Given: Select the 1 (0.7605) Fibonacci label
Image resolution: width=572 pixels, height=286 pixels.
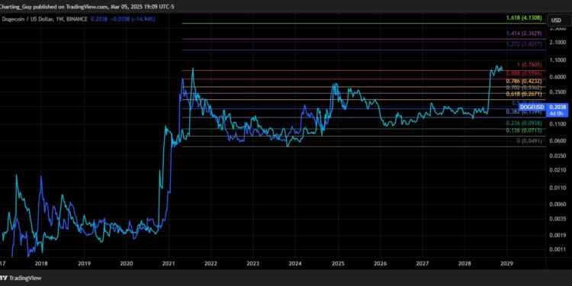Looking at the screenshot, I should [529, 65].
